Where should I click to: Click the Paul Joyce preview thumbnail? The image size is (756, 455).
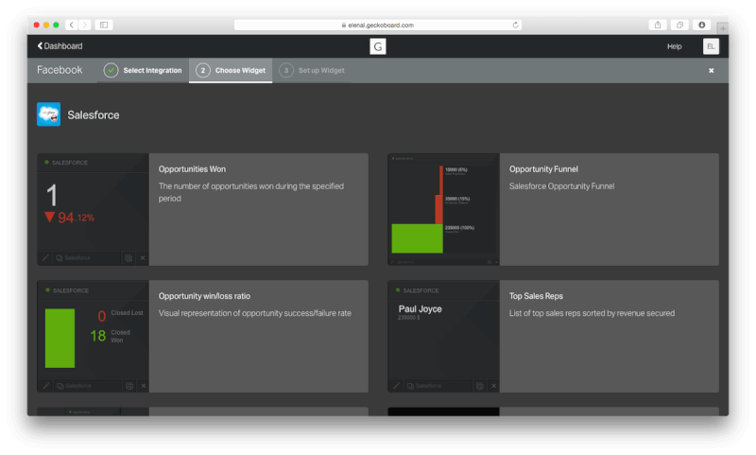(x=443, y=337)
